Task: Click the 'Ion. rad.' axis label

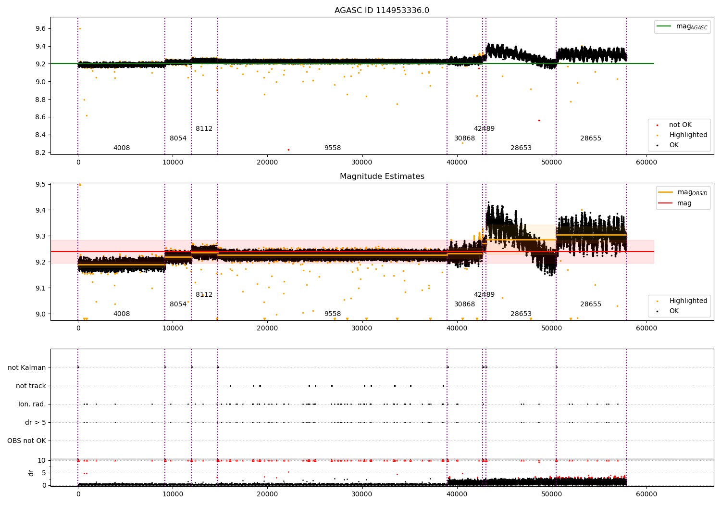Action: pyautogui.click(x=32, y=404)
